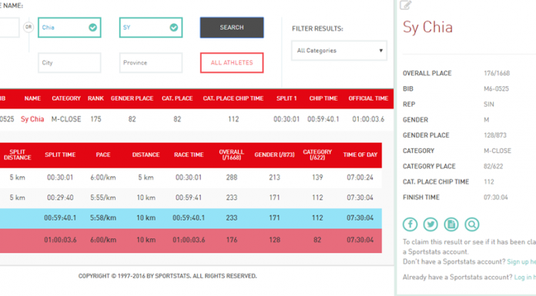Sort by NAME column header
Viewport: 536px width, 296px height.
pos(32,98)
